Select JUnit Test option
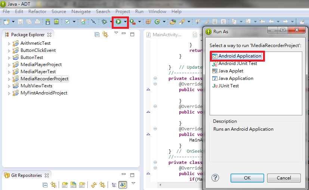 click(225, 86)
